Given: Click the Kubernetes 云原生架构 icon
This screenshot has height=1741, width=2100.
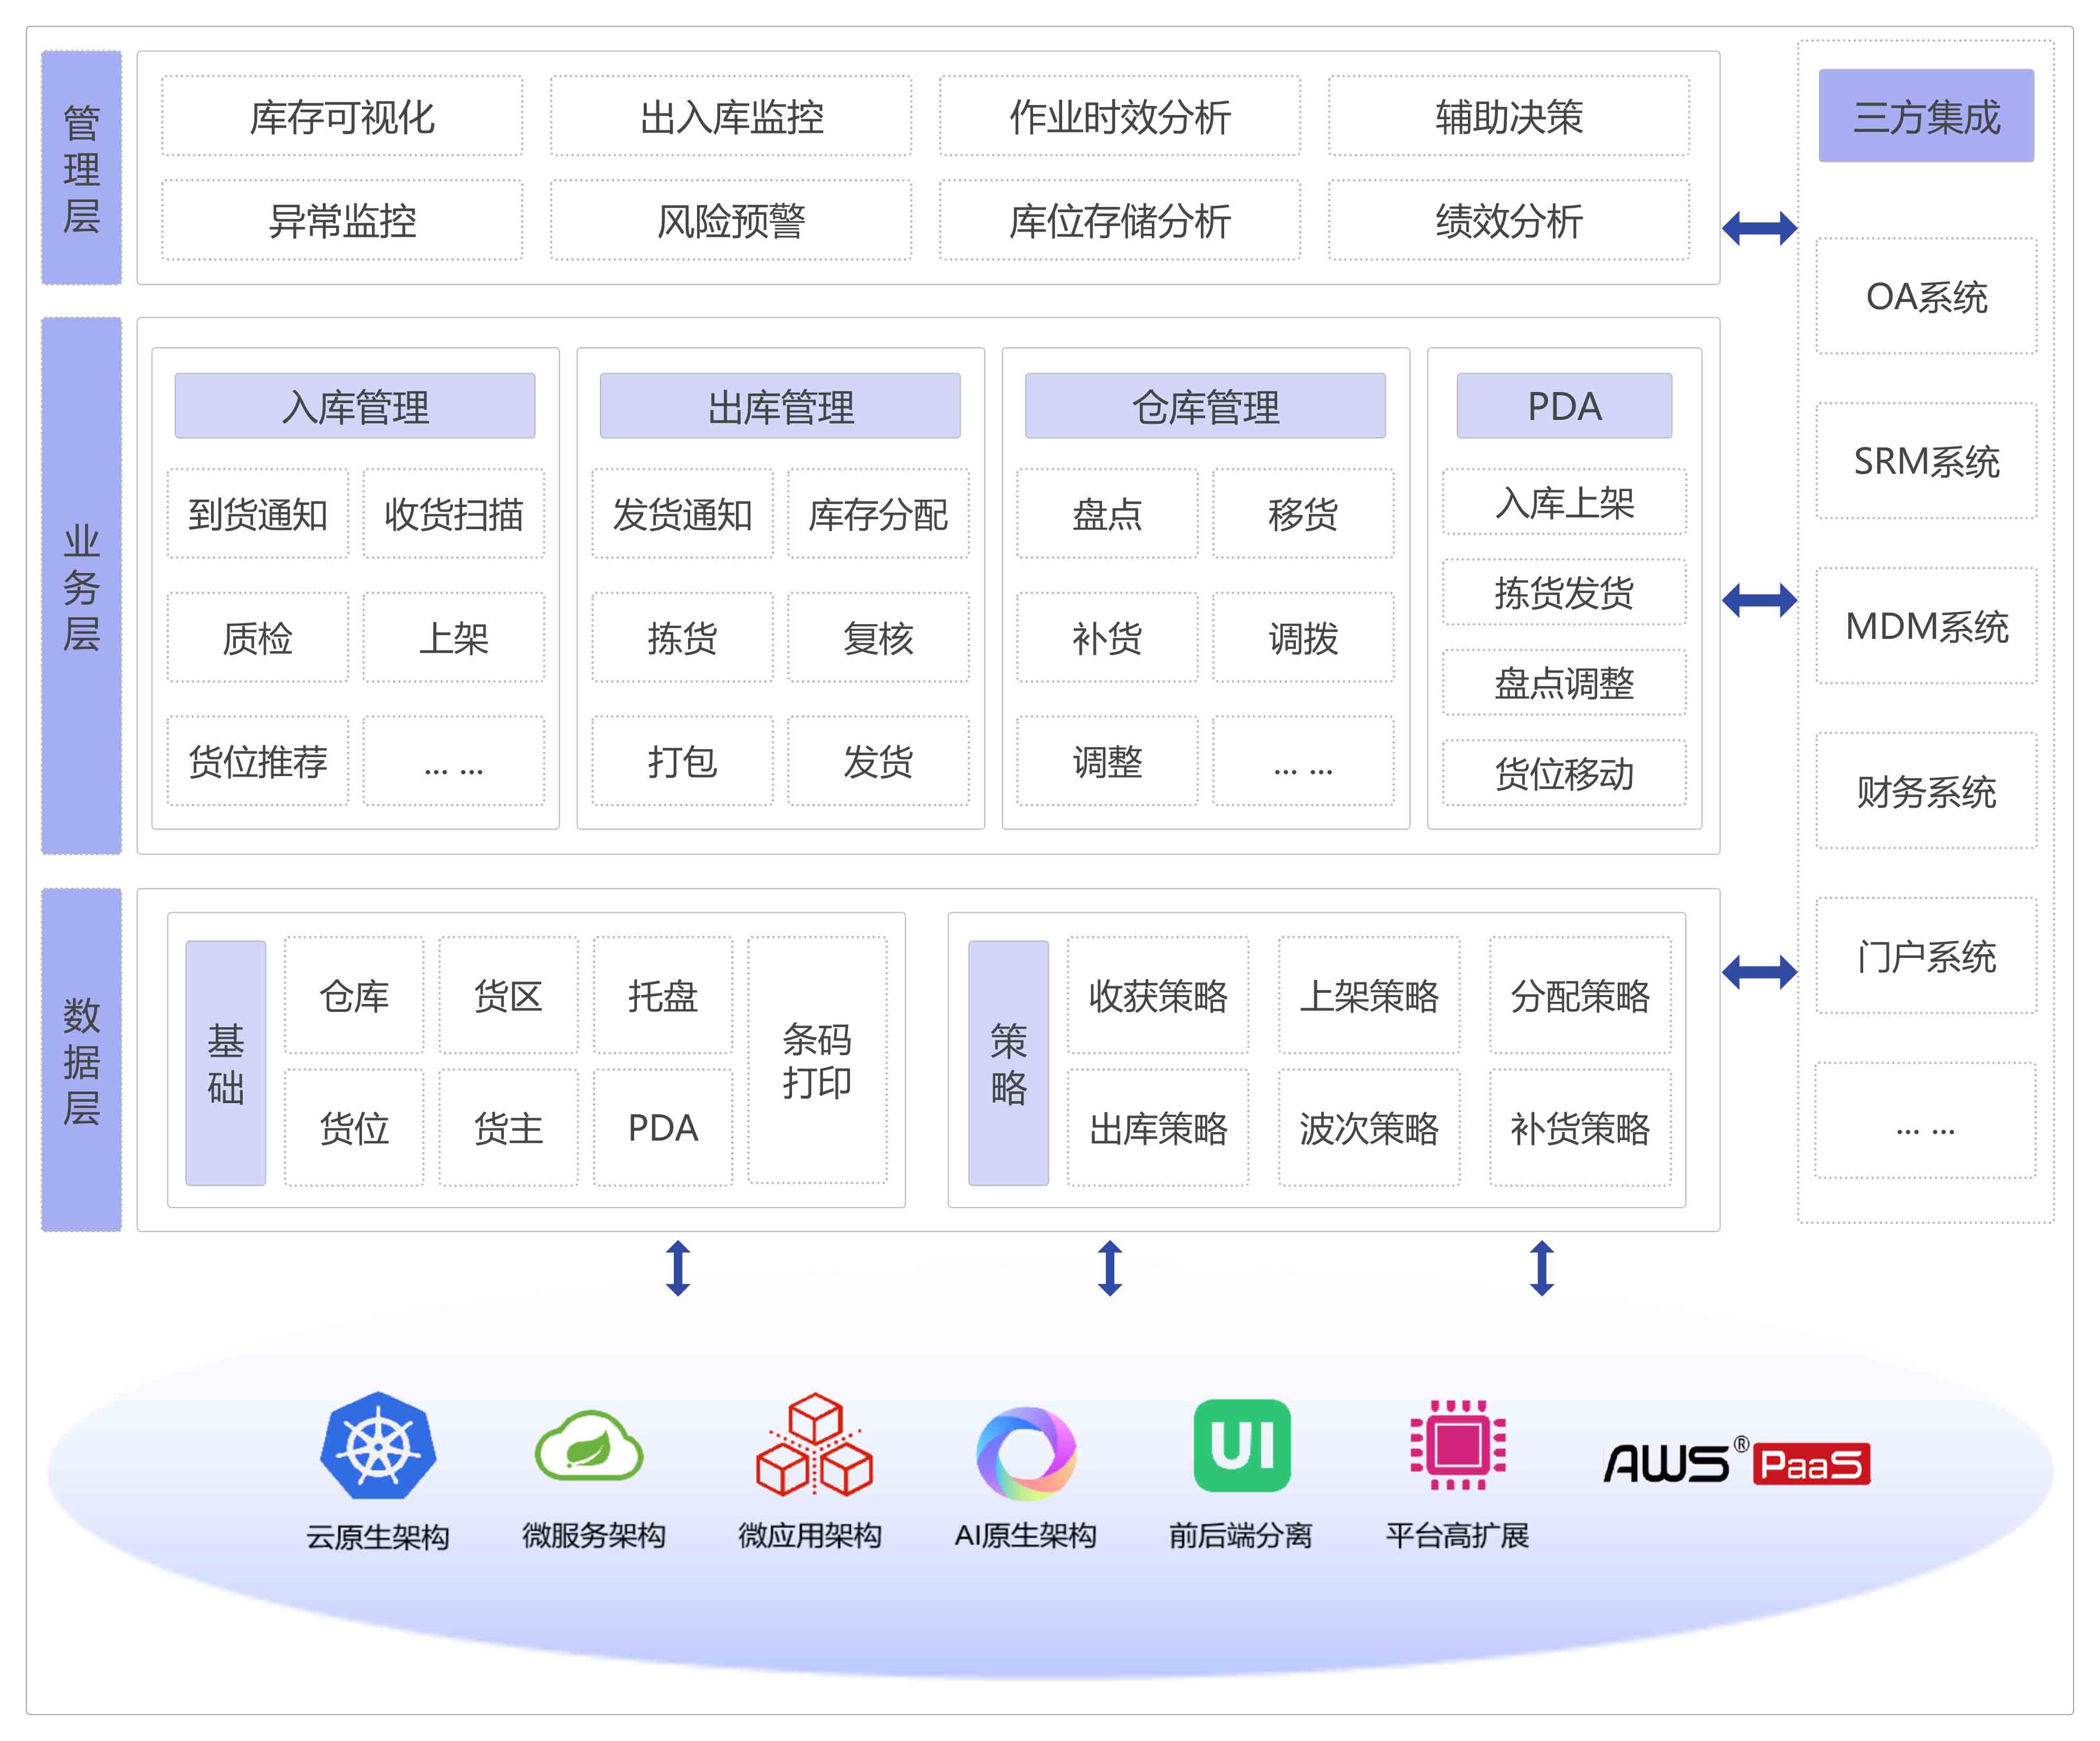Looking at the screenshot, I should click(x=378, y=1446).
